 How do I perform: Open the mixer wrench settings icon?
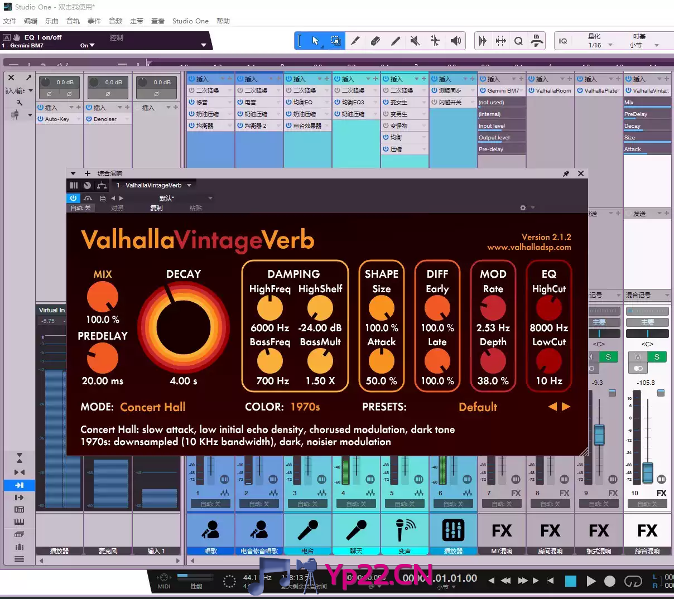point(20,103)
